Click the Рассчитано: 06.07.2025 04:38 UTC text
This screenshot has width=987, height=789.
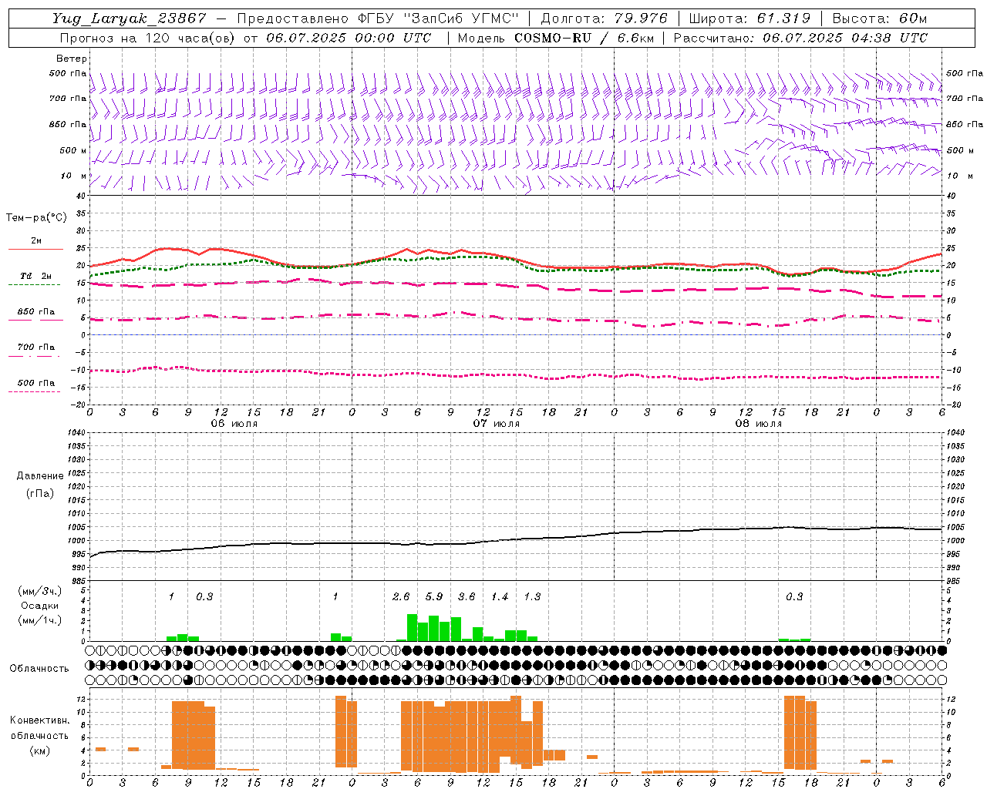click(x=800, y=38)
